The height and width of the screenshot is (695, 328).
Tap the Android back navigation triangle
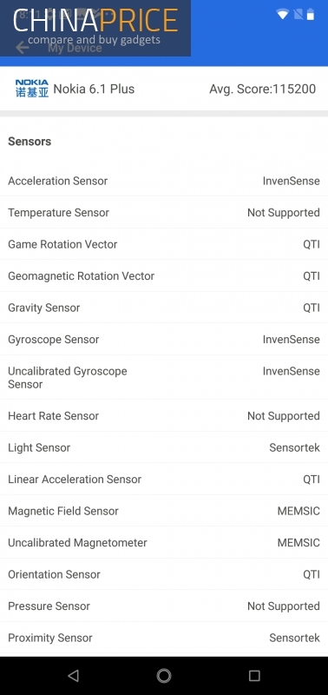74,676
